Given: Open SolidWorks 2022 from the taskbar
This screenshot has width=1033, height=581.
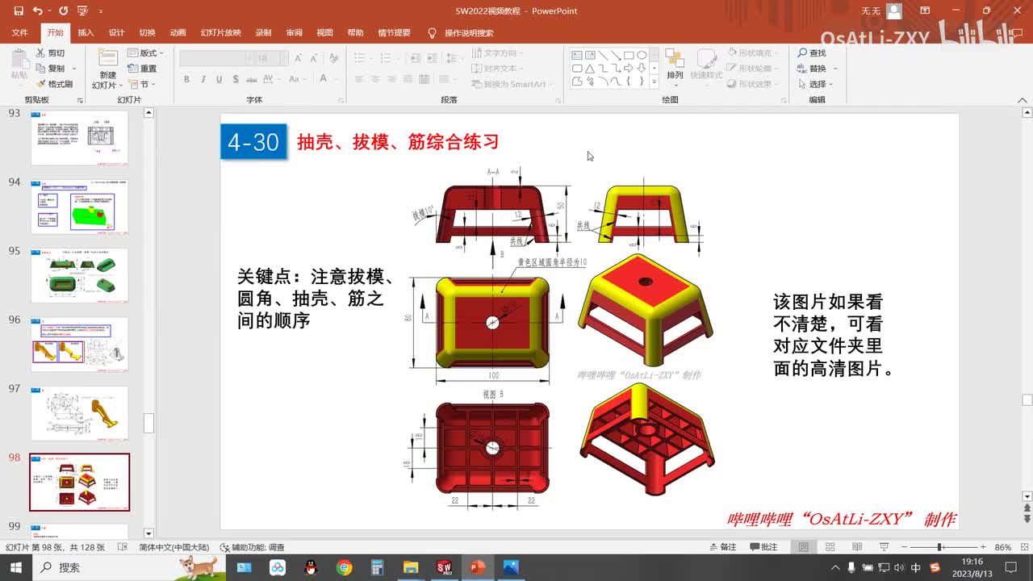Looking at the screenshot, I should coord(444,567).
